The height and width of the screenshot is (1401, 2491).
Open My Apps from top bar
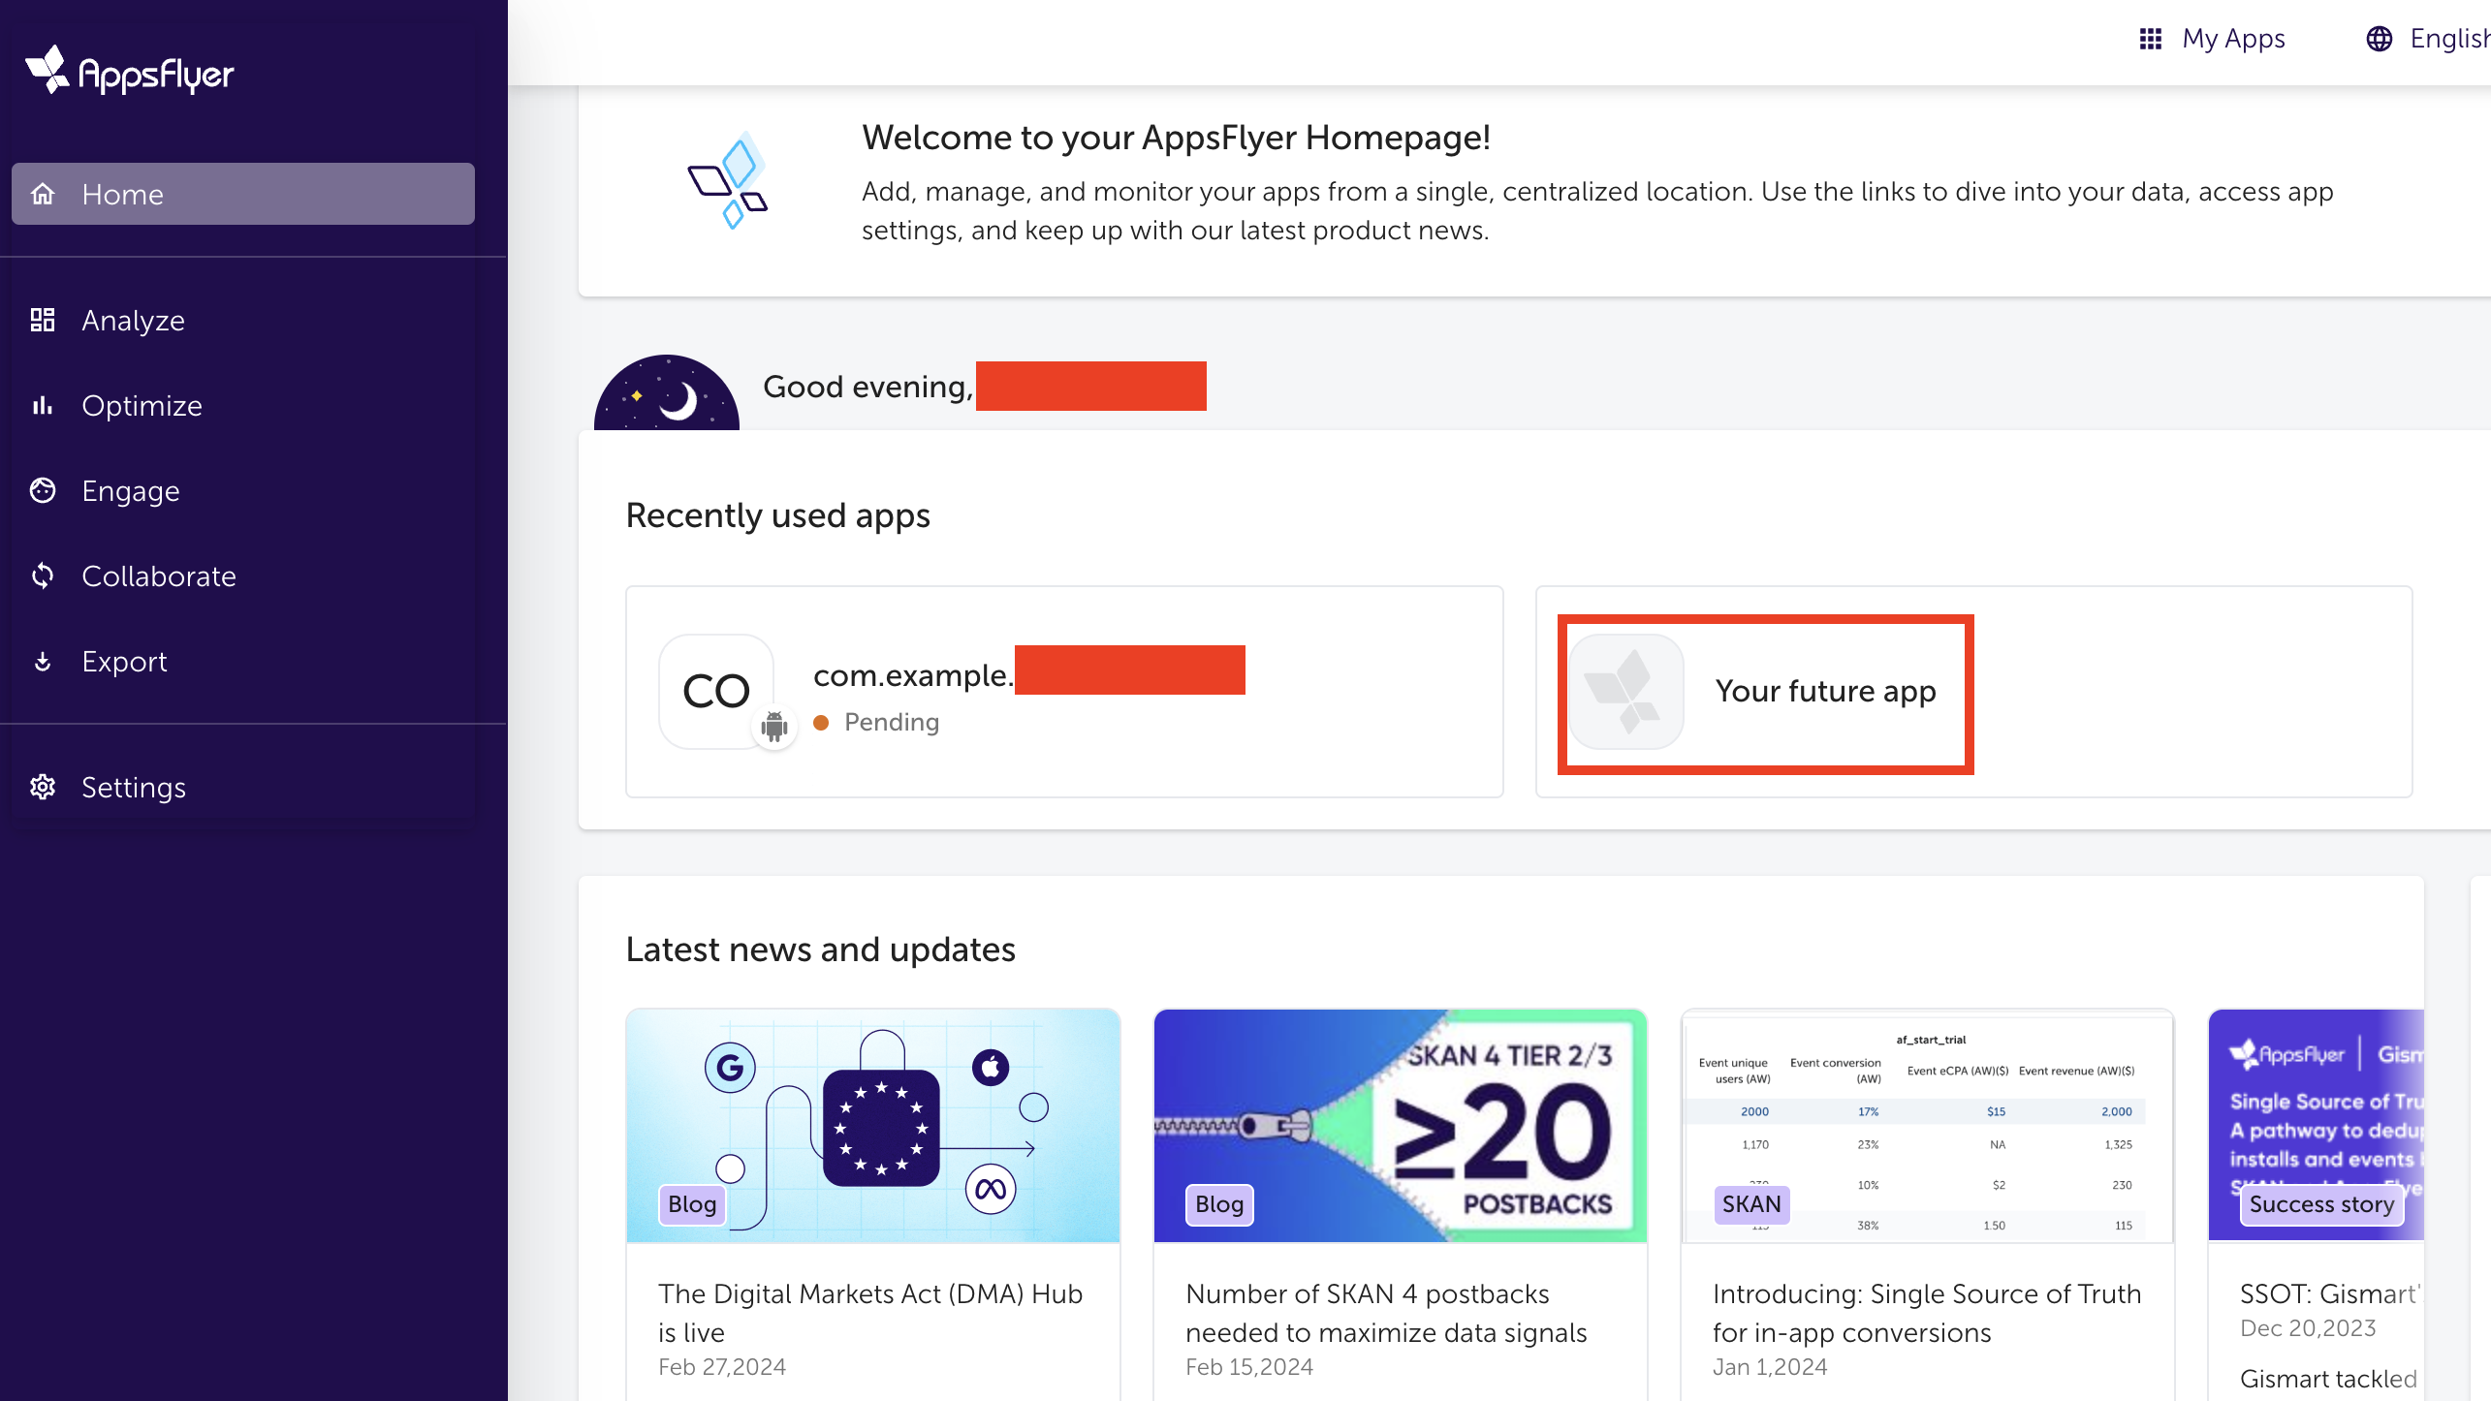(2233, 39)
